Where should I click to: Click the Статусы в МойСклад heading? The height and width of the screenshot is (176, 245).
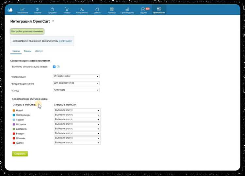[24, 105]
